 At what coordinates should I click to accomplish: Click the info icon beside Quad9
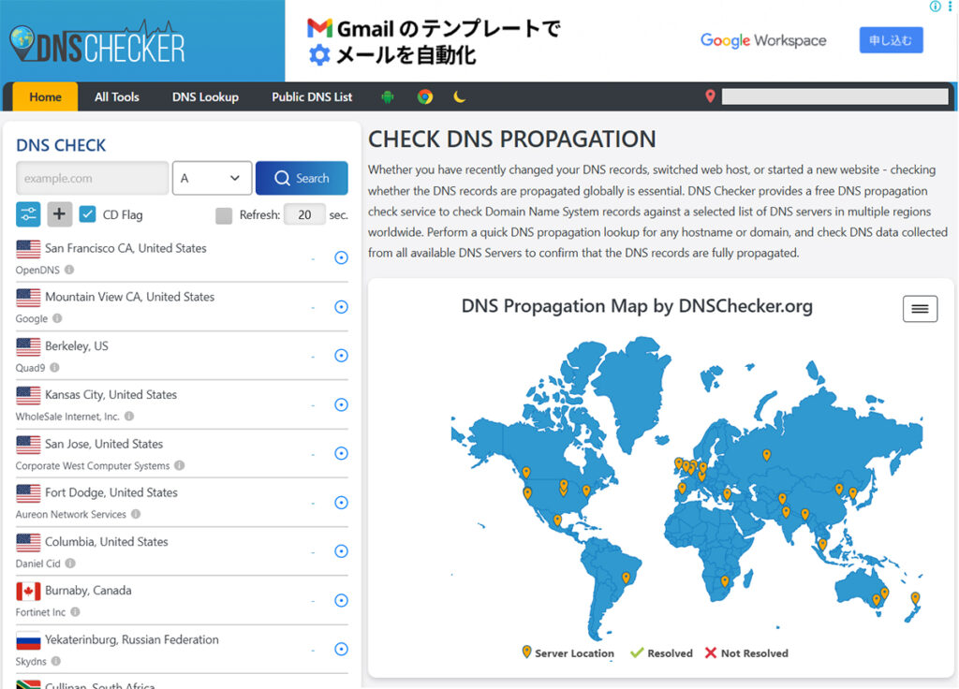click(x=54, y=368)
